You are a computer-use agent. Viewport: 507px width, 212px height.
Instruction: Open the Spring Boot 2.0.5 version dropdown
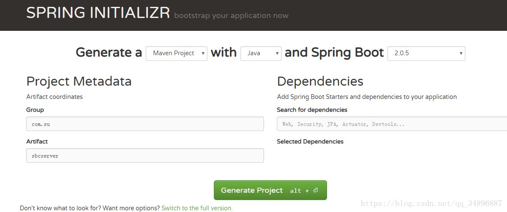coord(426,54)
